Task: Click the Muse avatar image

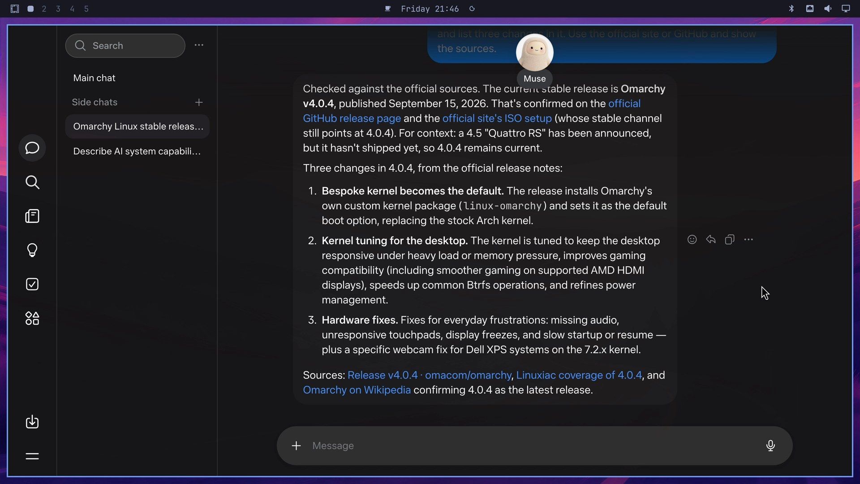Action: 535,52
